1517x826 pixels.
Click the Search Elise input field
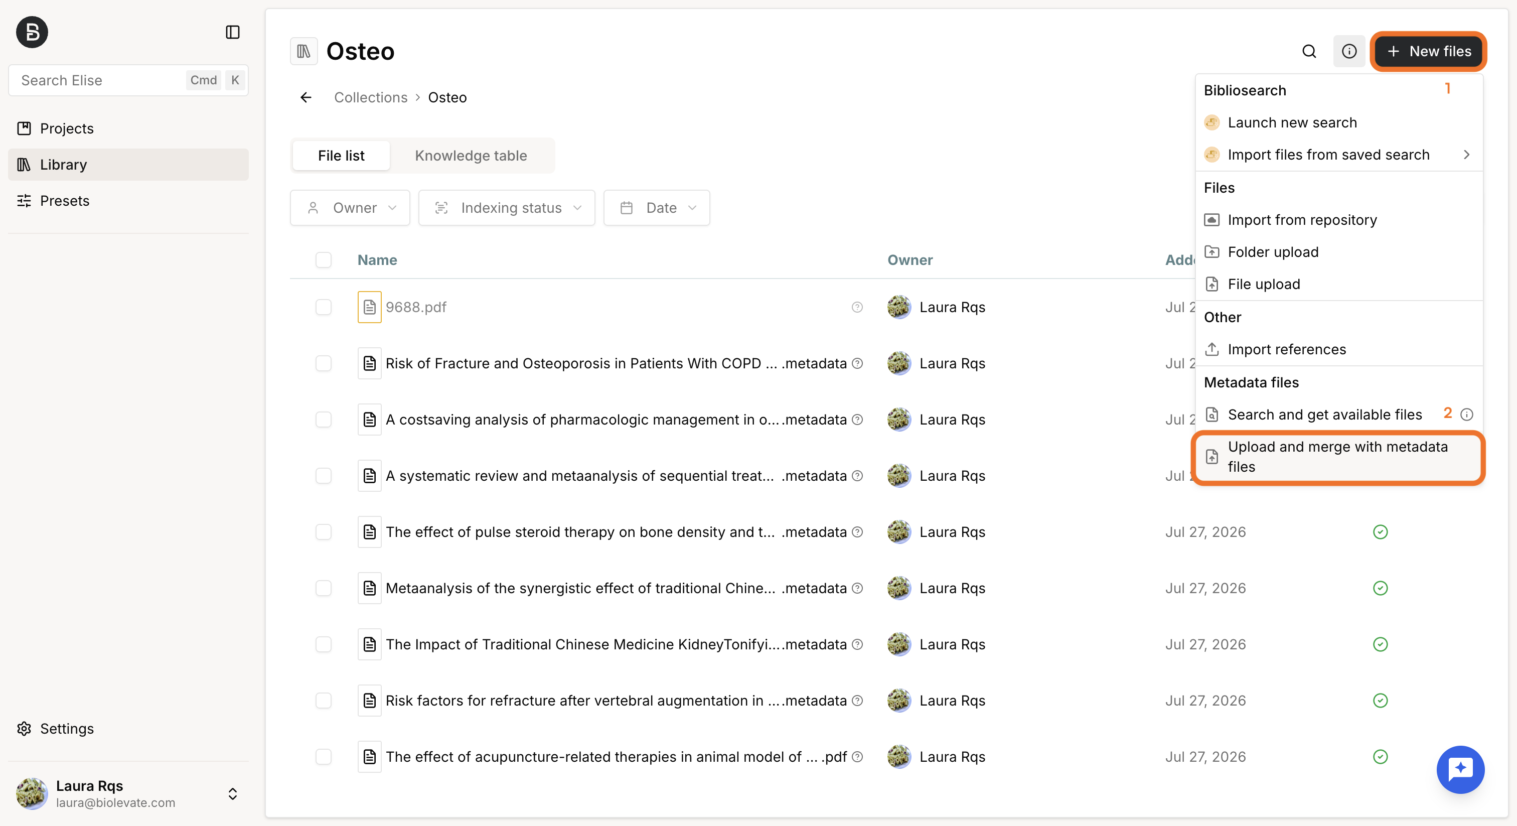tap(128, 80)
